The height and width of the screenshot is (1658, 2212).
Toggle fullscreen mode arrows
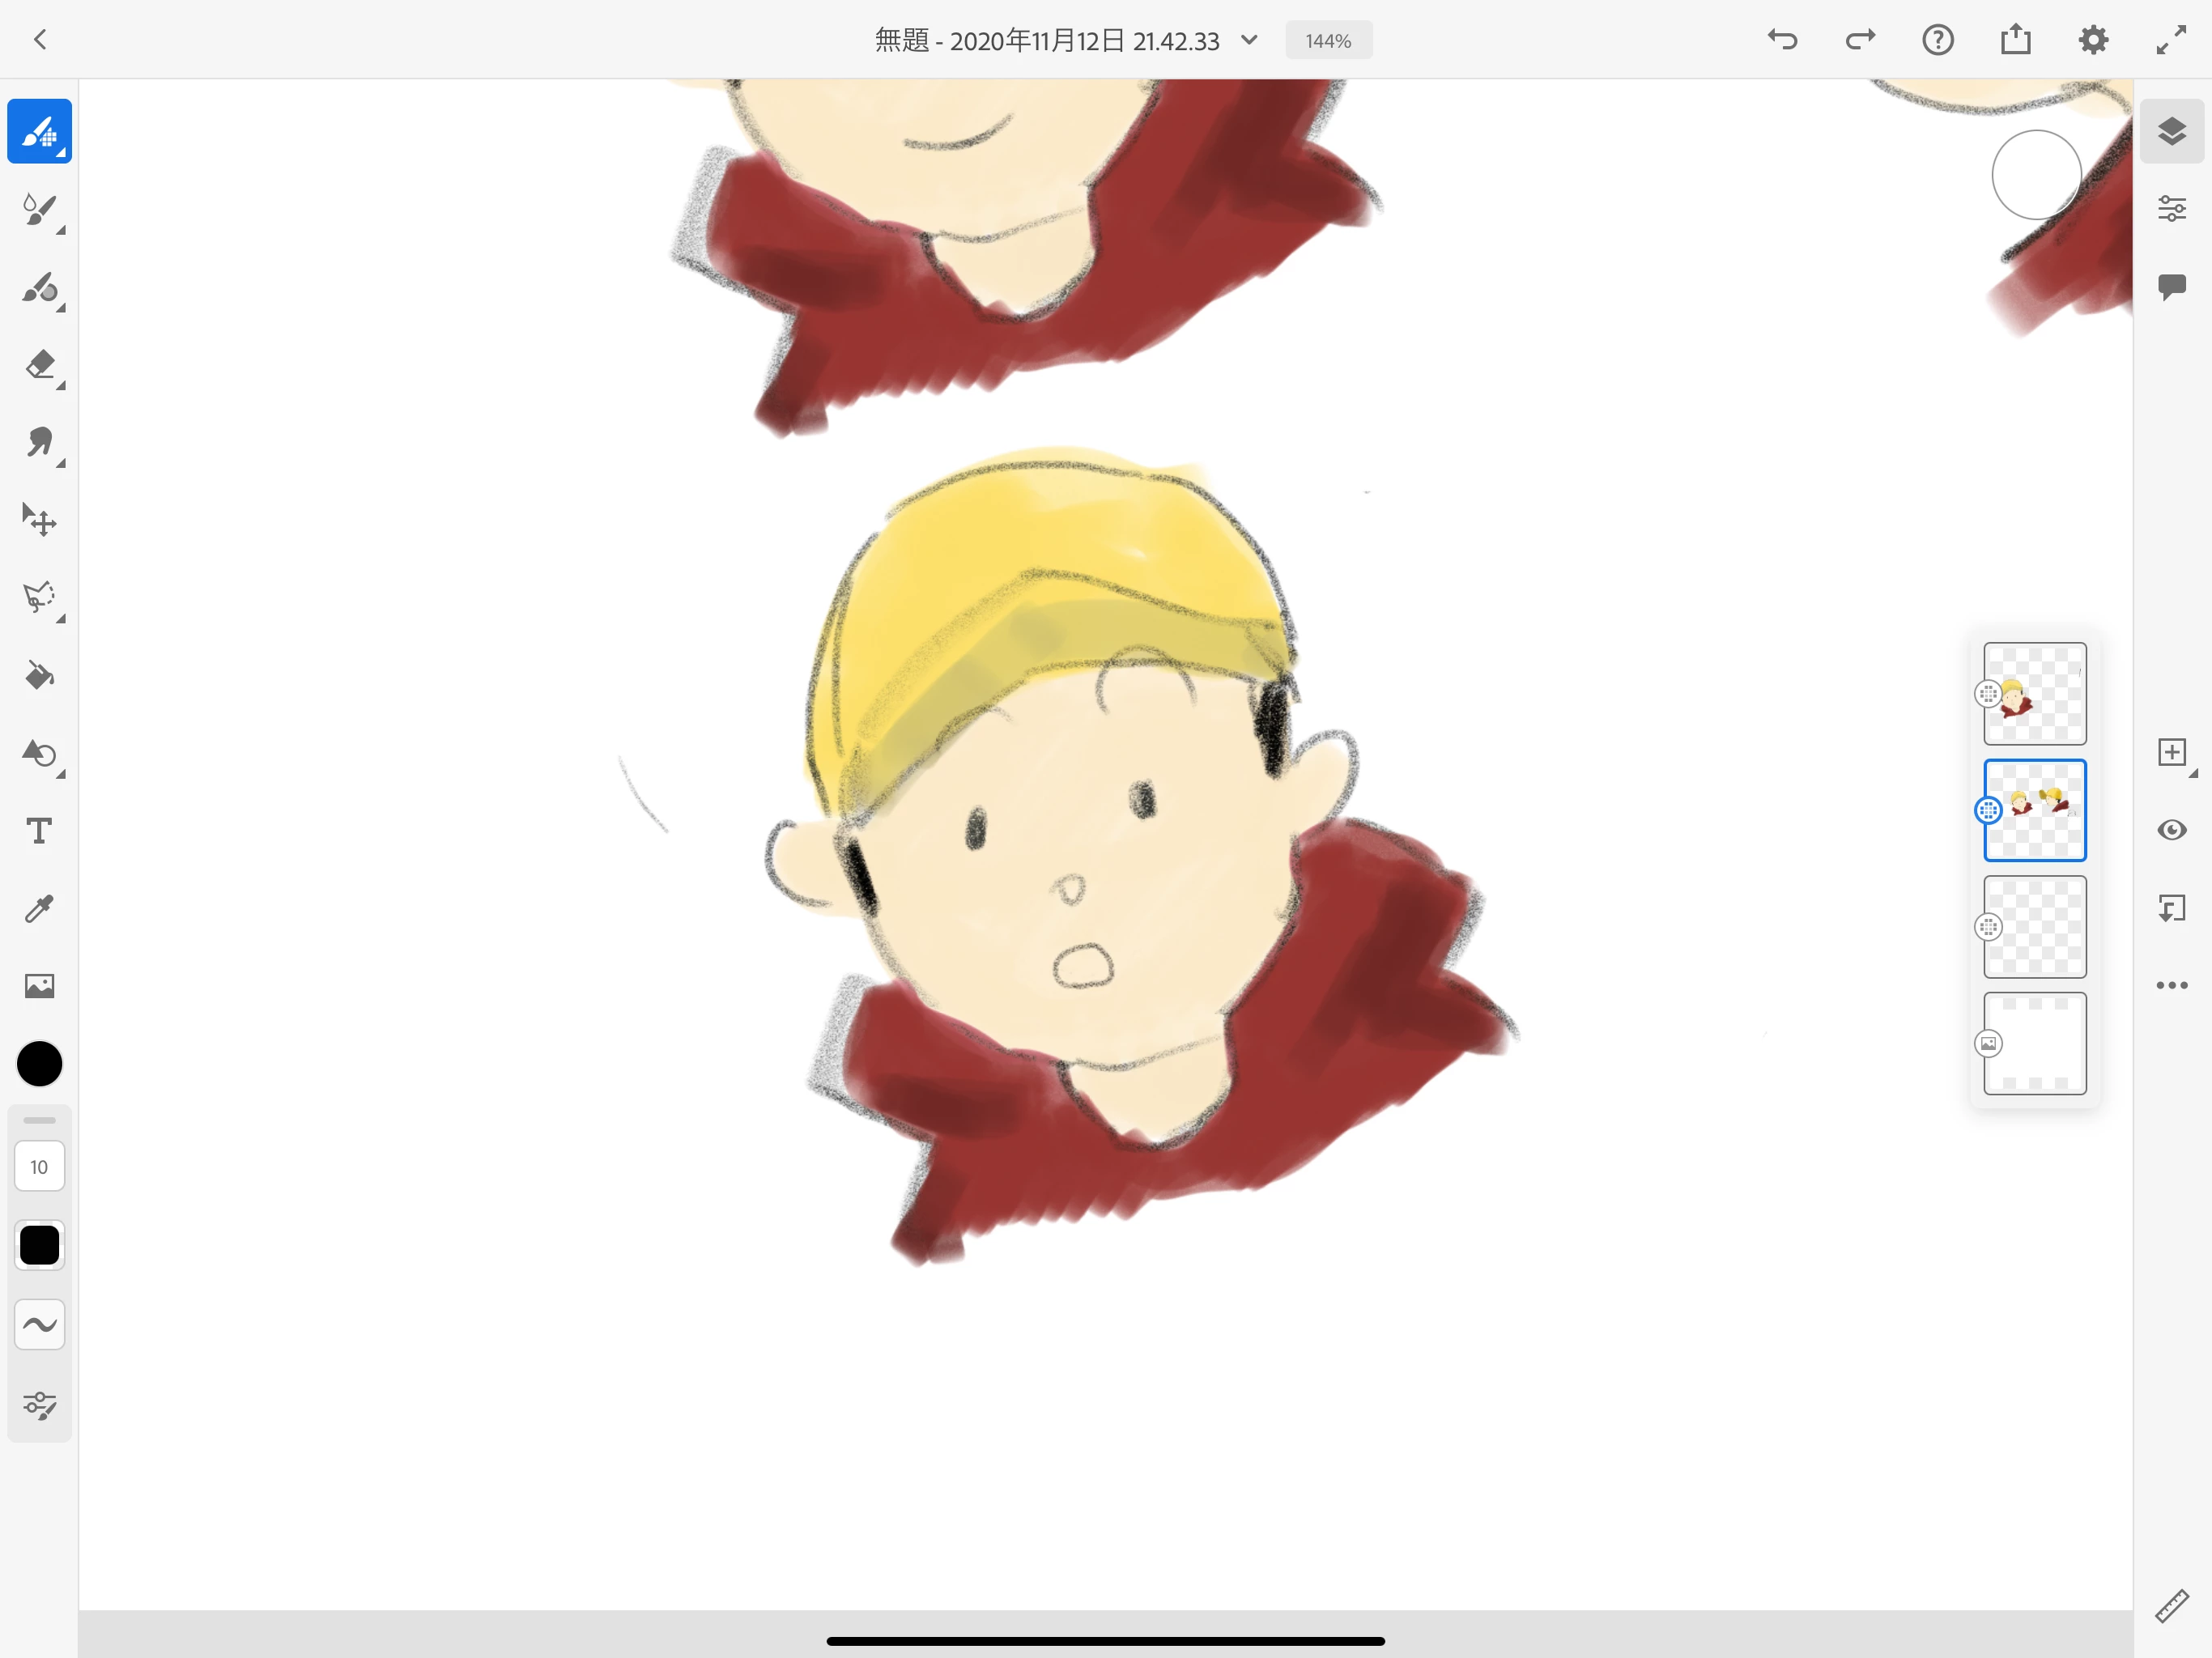click(x=2170, y=40)
